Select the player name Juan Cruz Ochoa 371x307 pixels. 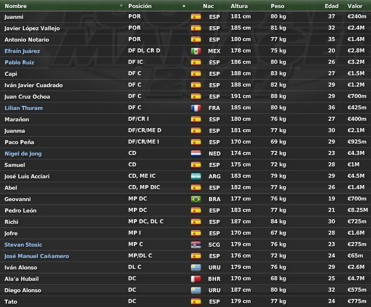pos(27,97)
